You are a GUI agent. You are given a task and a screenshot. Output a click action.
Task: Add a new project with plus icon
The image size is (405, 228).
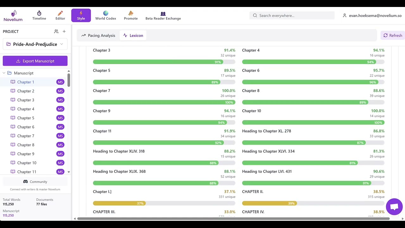(64, 31)
